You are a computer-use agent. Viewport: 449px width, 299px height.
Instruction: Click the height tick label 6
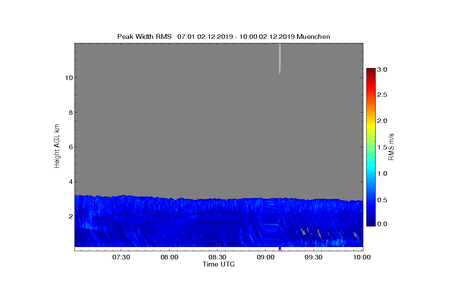(x=70, y=147)
